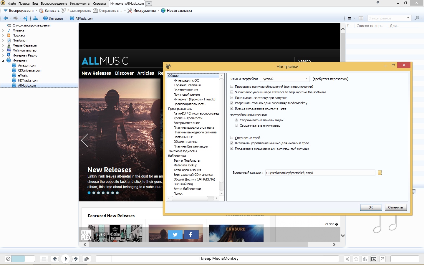424x265 pixels.
Task: Skip to the next track in player
Action: pyautogui.click(x=76, y=259)
